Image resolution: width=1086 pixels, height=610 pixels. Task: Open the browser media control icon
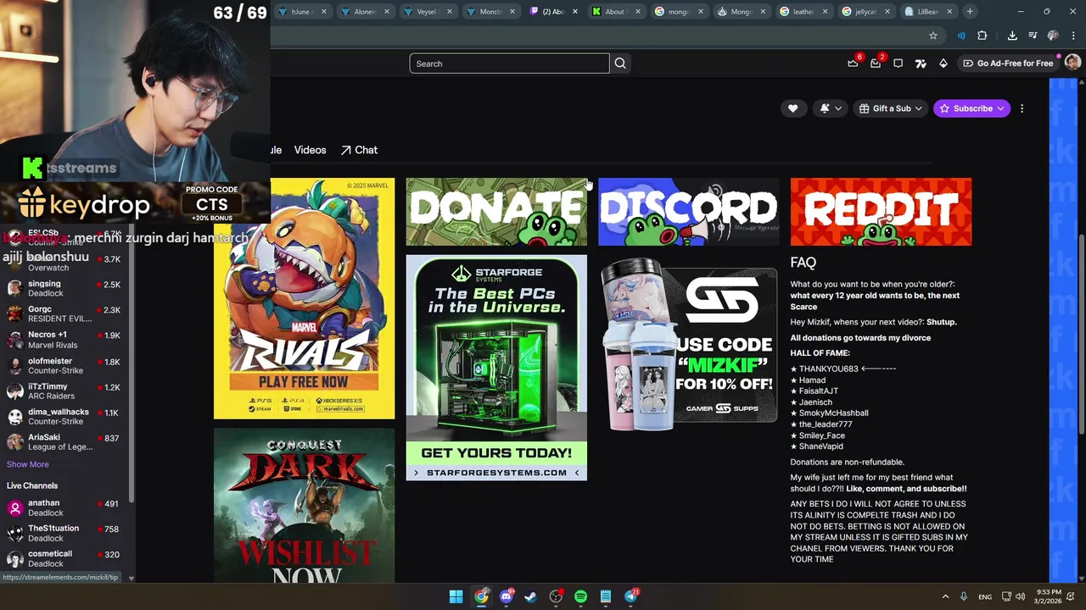coord(1033,36)
